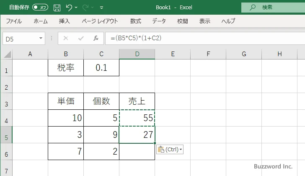Screen dimensions: 305x176
Task: Expand the Name Box dropdown arrow
Action: click(x=41, y=38)
